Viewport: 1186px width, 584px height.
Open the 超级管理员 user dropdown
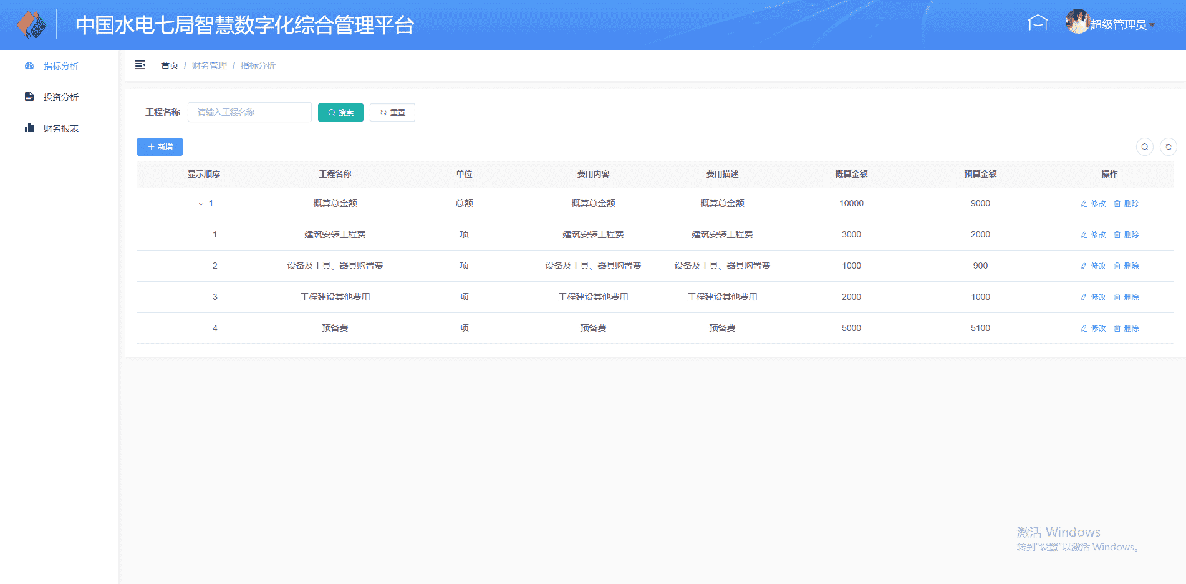pyautogui.click(x=1121, y=25)
